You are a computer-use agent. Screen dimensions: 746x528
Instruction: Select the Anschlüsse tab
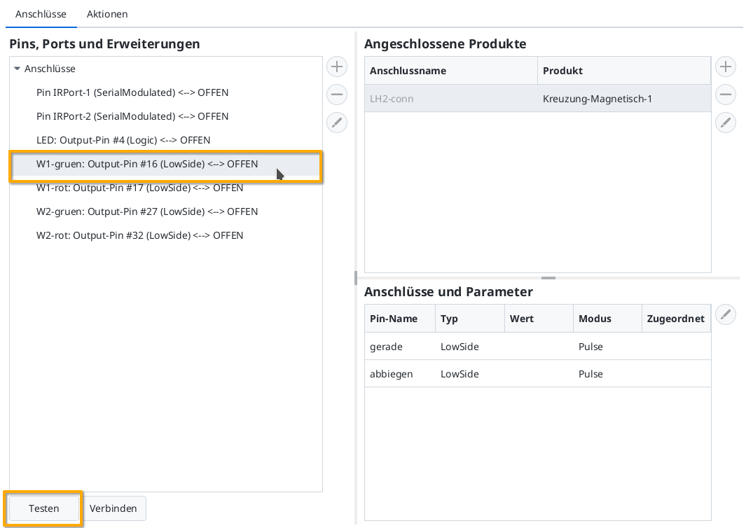tap(41, 14)
